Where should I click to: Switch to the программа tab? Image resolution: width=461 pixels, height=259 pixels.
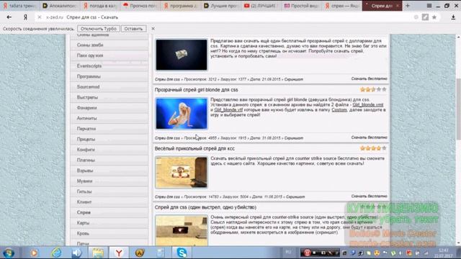181,6
